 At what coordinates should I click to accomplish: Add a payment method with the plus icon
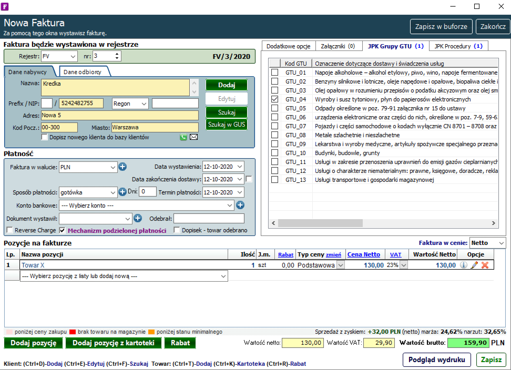point(122,192)
